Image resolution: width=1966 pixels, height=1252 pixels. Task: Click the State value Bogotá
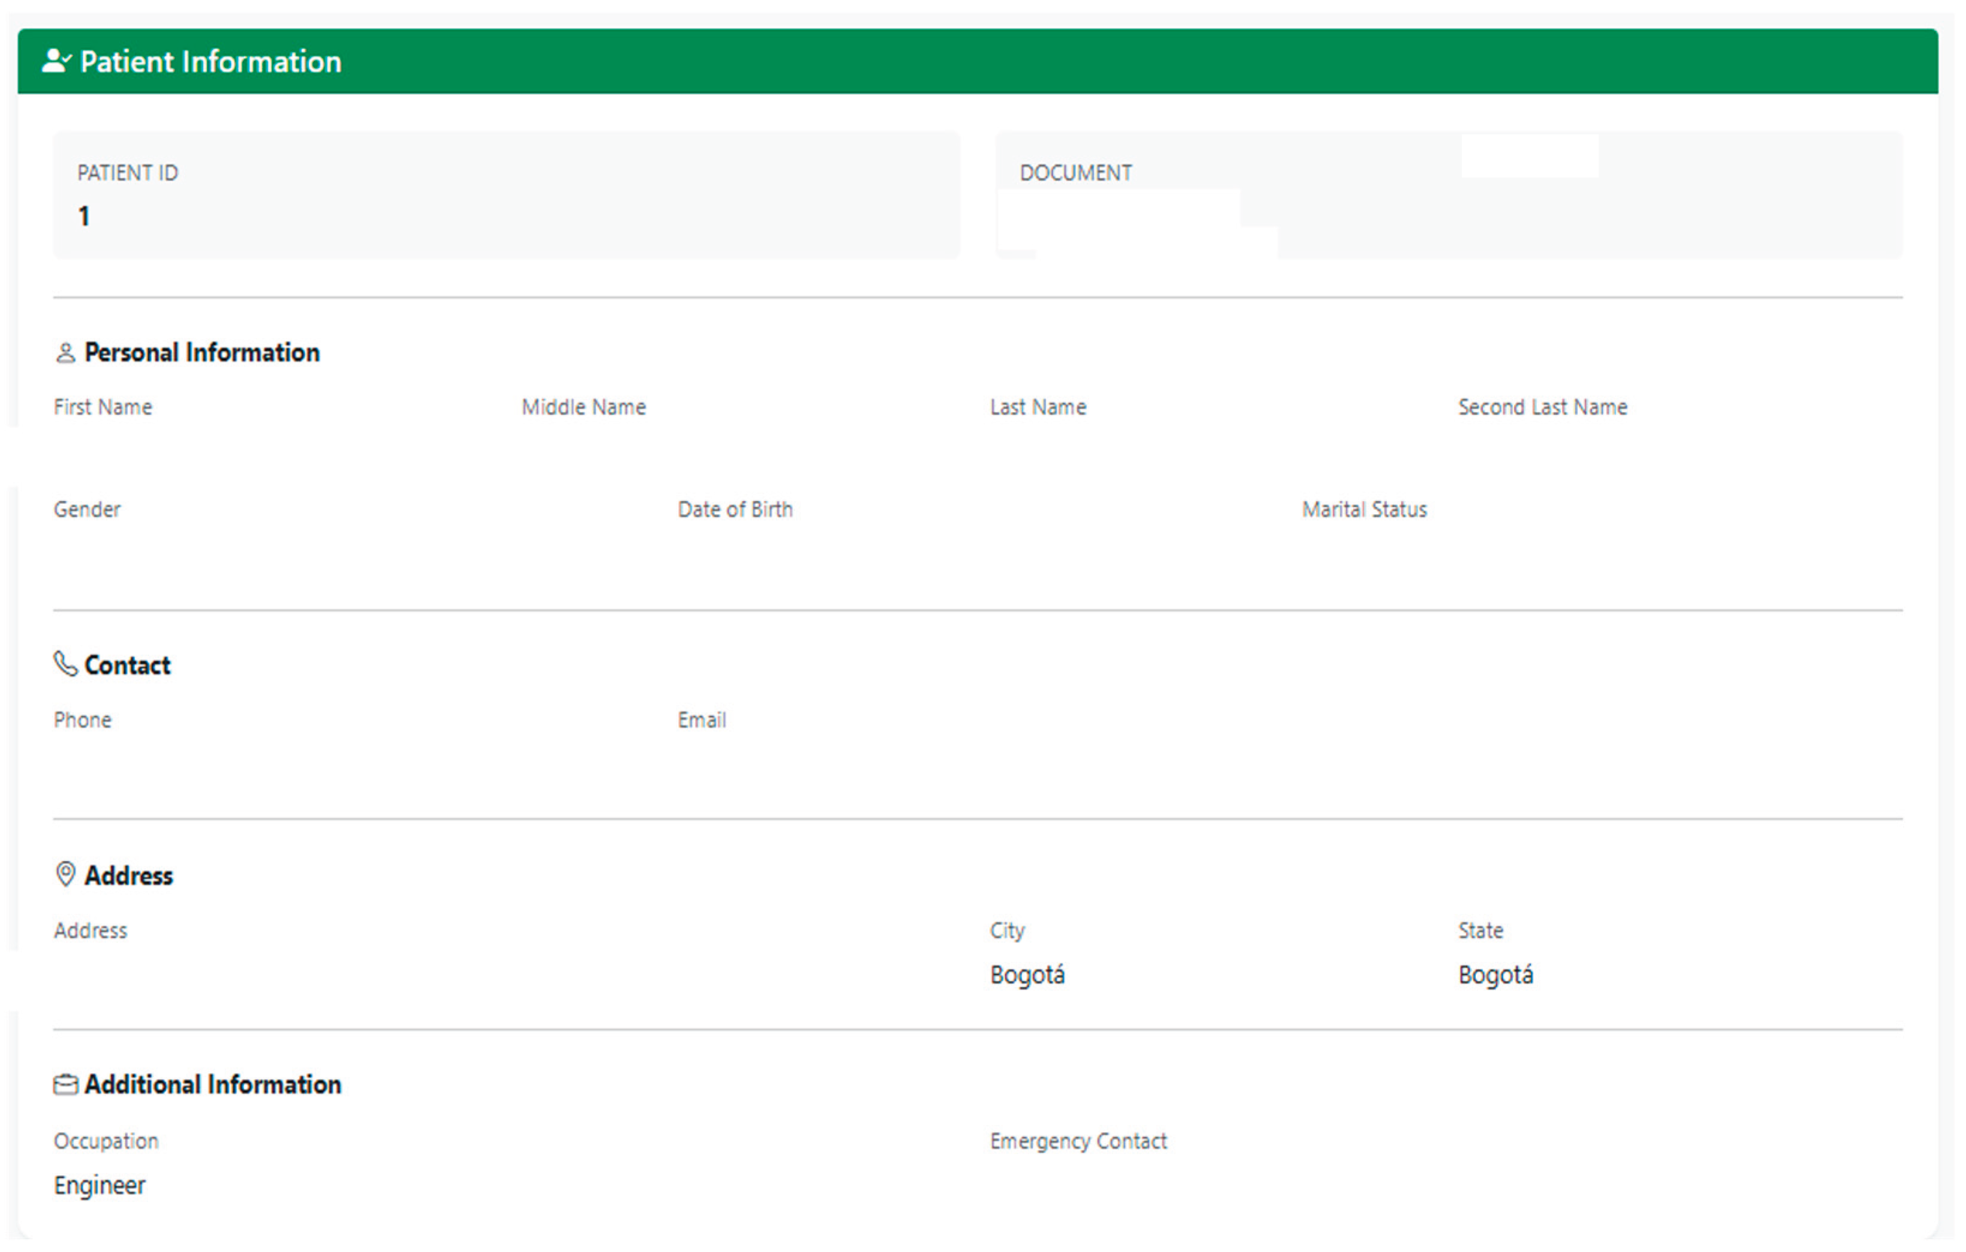point(1496,976)
